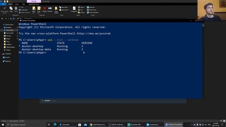
Task: Open Microsoft Edge from the taskbar
Action: [55, 125]
